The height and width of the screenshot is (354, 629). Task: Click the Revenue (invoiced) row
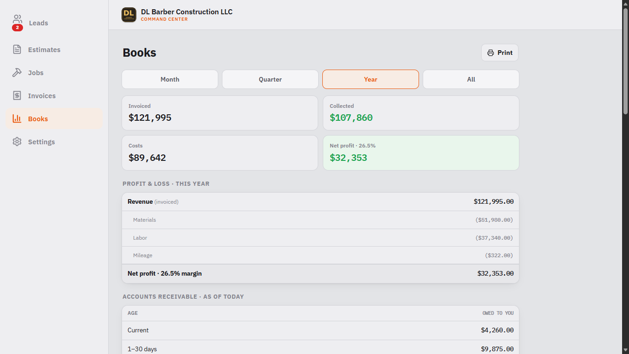tap(320, 202)
